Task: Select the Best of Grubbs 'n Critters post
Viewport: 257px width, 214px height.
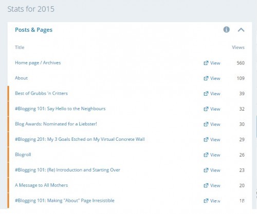Action: tap(41, 93)
